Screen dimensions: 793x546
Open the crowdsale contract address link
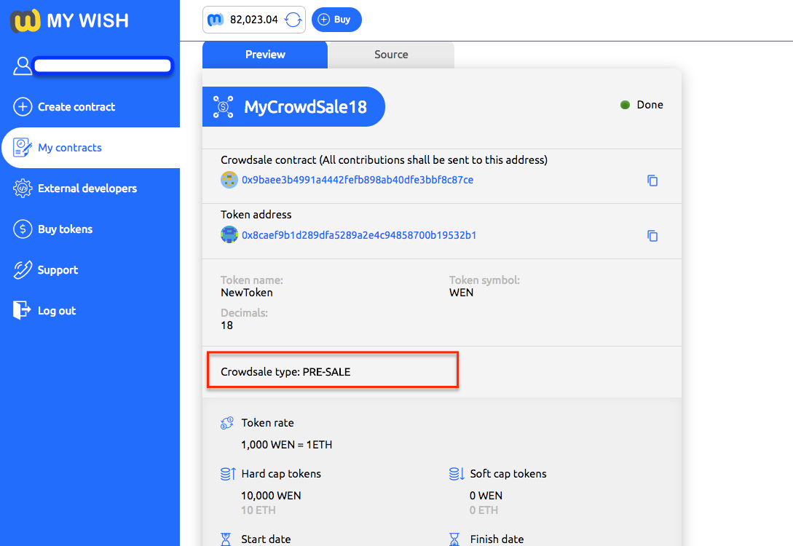pos(358,180)
